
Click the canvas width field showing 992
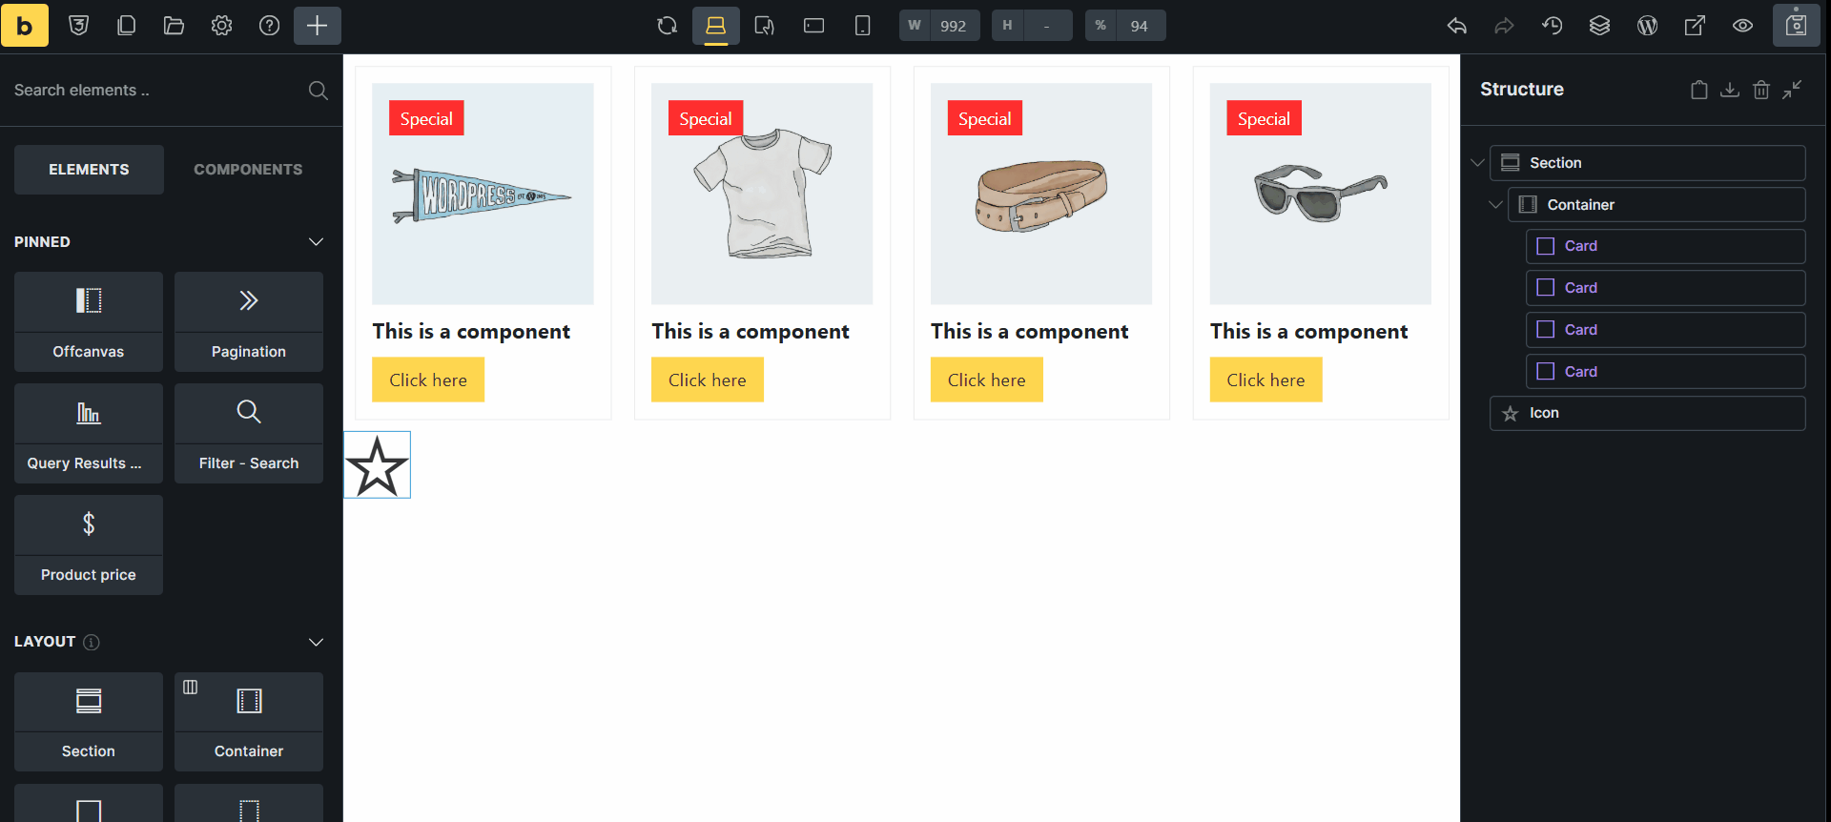939,26
